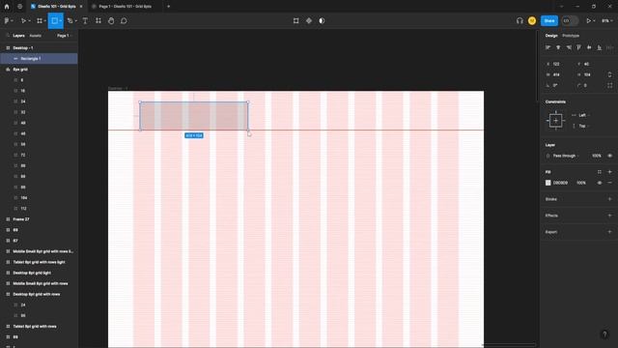Click the Align top icon
The width and height of the screenshot is (618, 348).
pyautogui.click(x=578, y=47)
